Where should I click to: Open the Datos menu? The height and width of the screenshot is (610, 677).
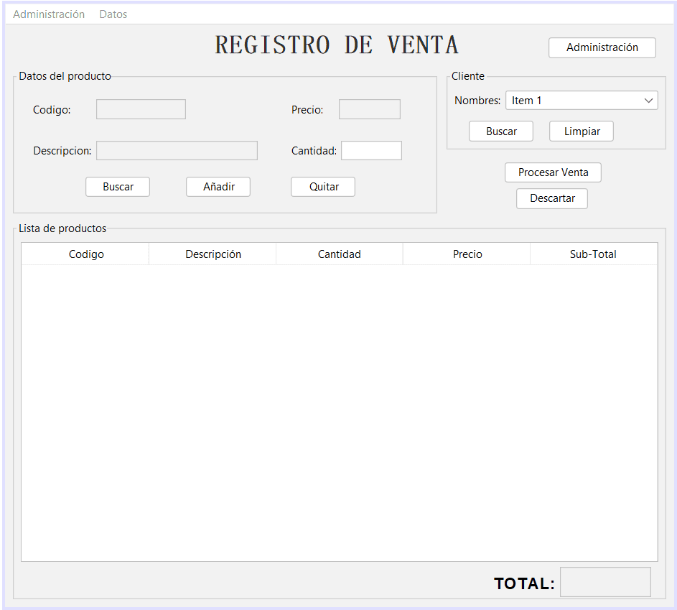pyautogui.click(x=113, y=14)
